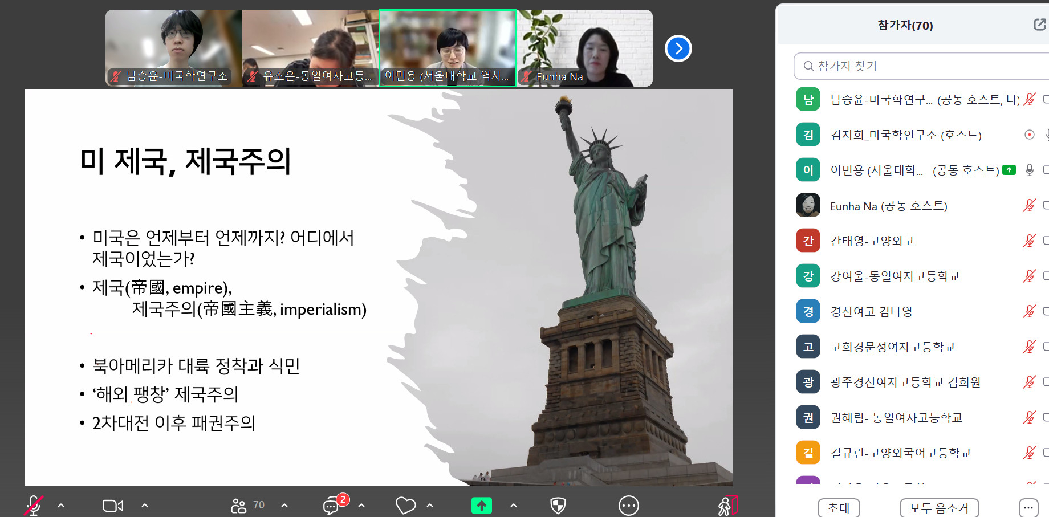This screenshot has width=1049, height=517.
Task: Open the Security shield menu
Action: (558, 506)
